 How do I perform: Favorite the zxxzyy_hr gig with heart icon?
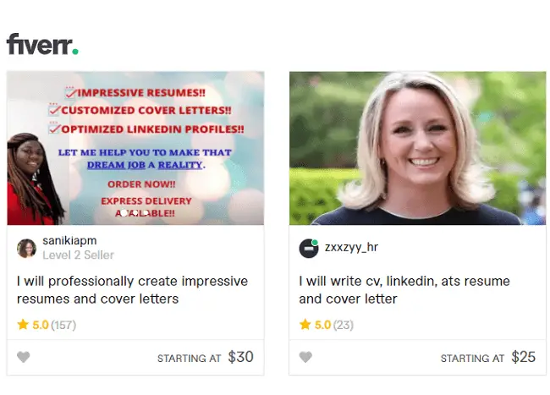coord(305,357)
